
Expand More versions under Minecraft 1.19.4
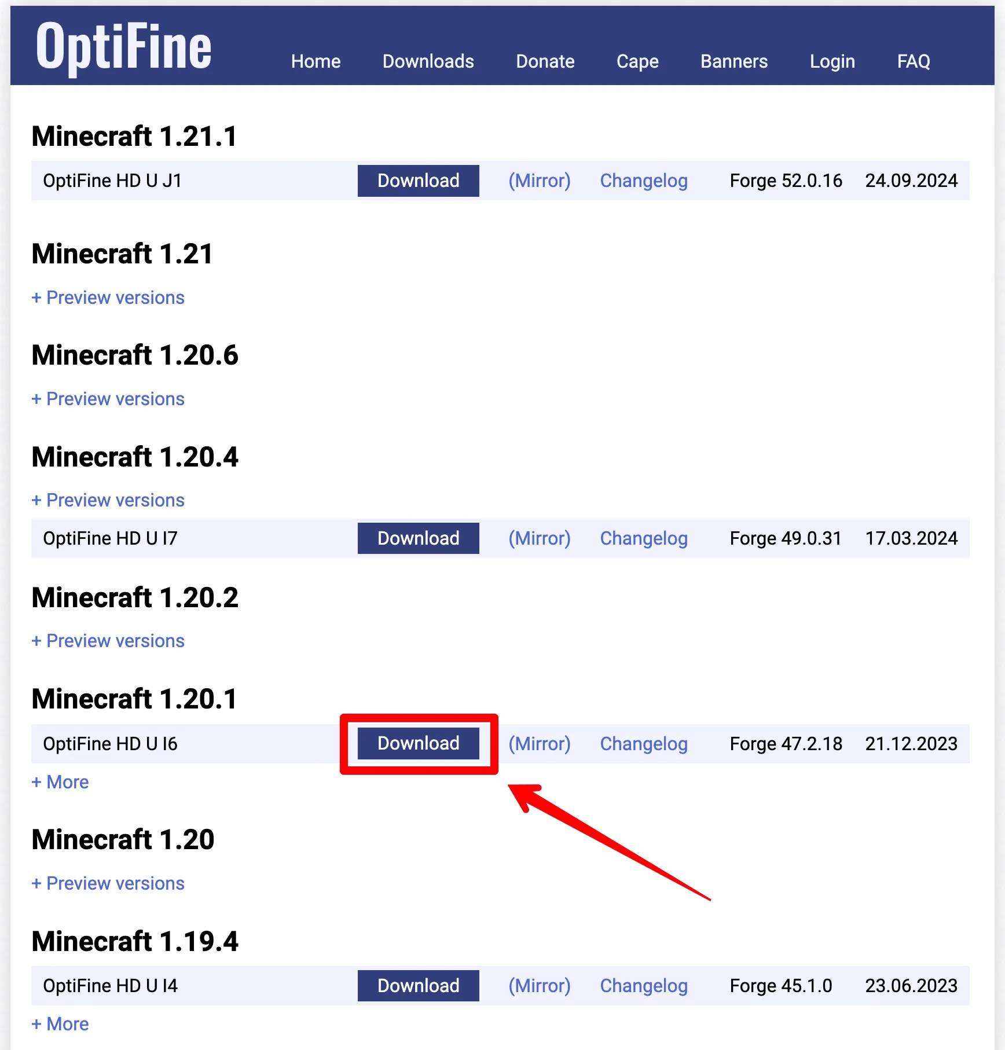(60, 1024)
